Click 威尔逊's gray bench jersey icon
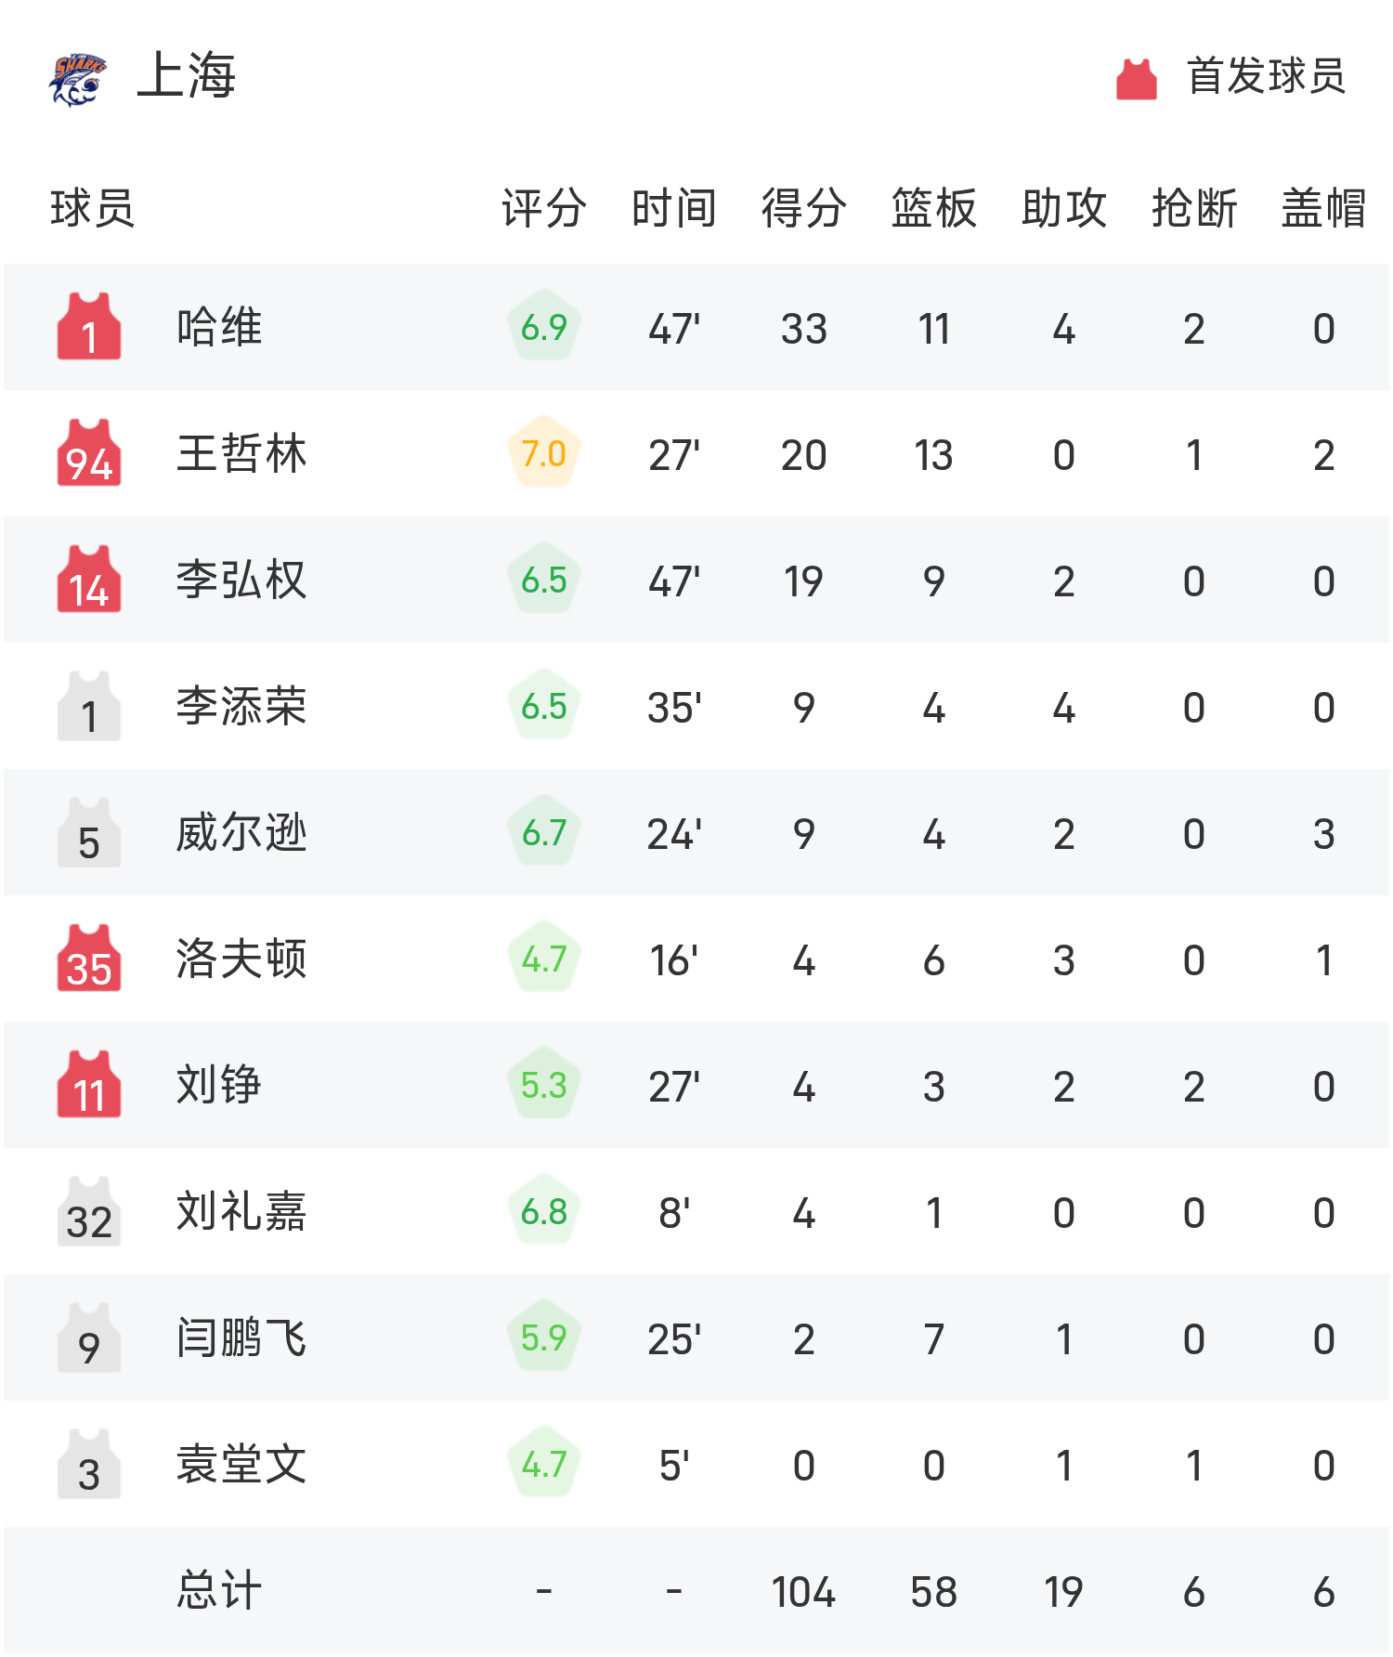1393x1657 pixels. [88, 833]
